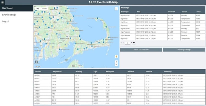Screen dimensions: 206x106
Task: Select the ev1233 row in events table
Action: [119, 85]
